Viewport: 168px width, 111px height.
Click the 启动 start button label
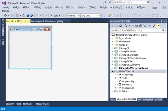56,16
